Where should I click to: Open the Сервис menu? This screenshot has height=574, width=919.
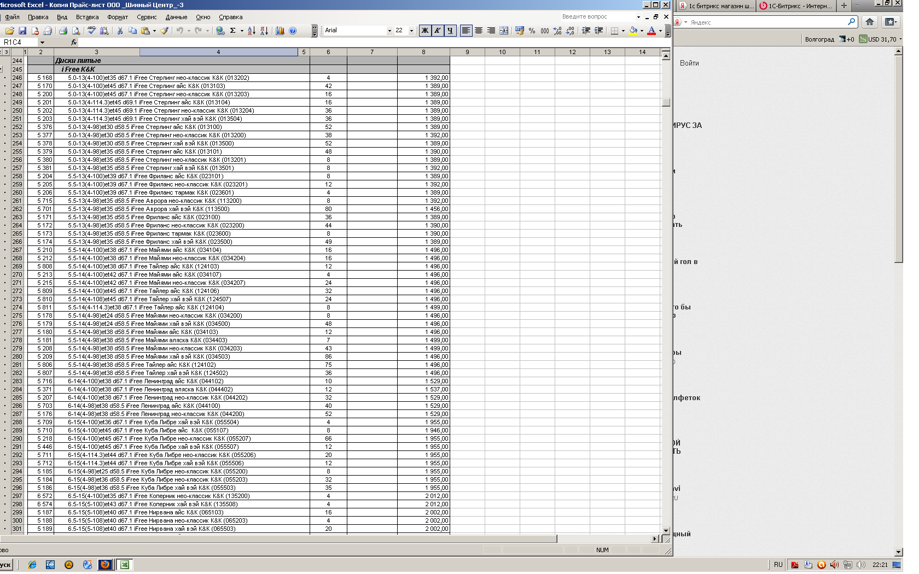[x=147, y=17]
